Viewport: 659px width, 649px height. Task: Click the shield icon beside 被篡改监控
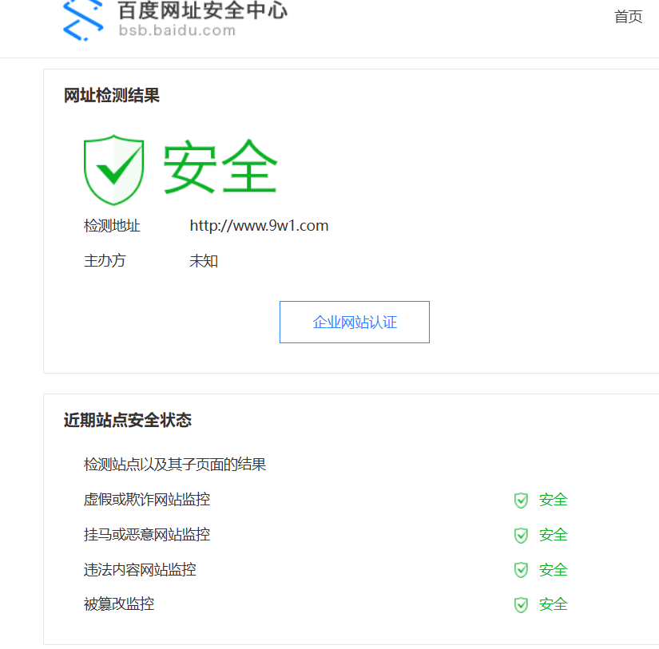[521, 604]
